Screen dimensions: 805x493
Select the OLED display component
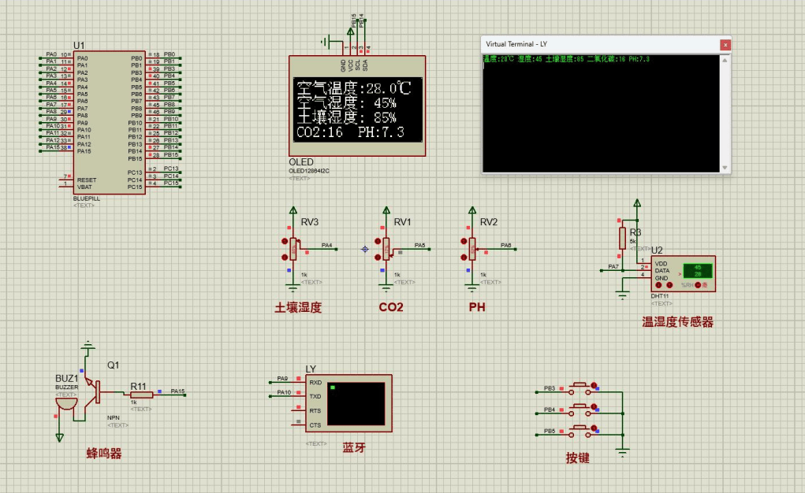(x=356, y=109)
